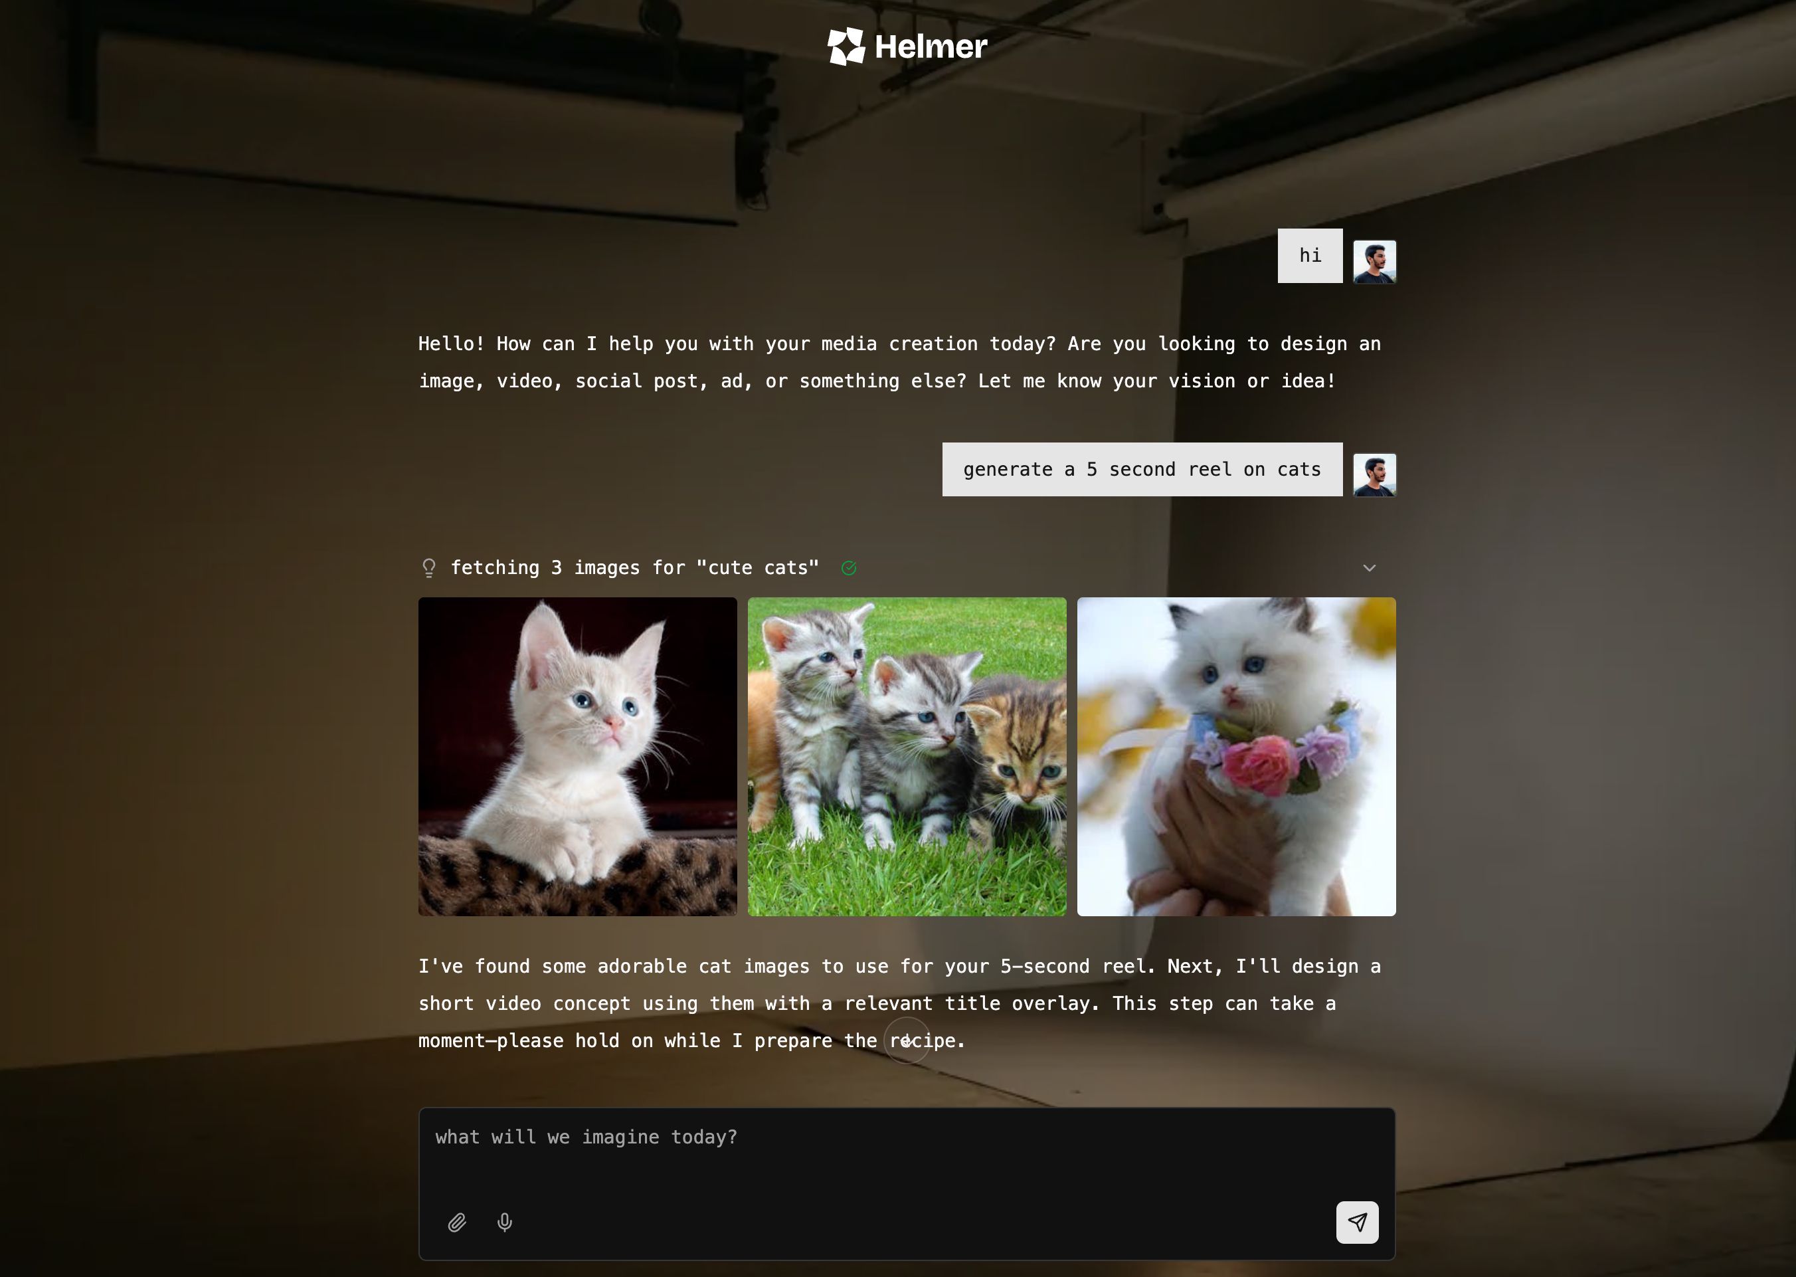Click the microphone voice input icon
The image size is (1796, 1277).
(505, 1222)
